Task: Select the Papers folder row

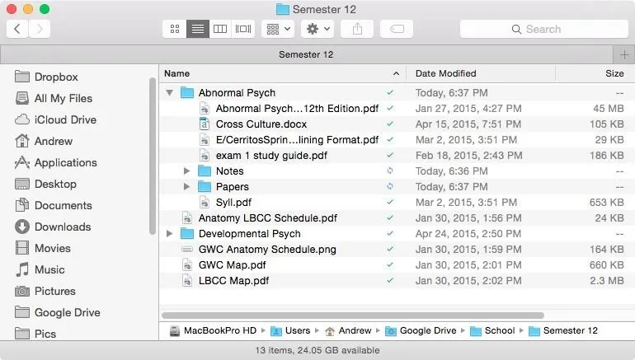Action: [x=397, y=187]
